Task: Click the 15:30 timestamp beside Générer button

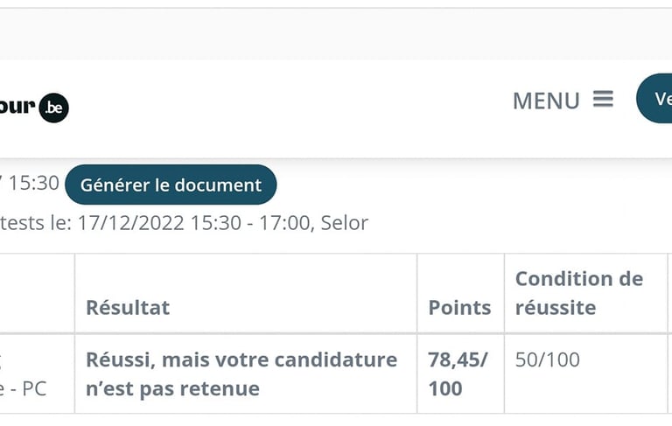Action: coord(33,184)
